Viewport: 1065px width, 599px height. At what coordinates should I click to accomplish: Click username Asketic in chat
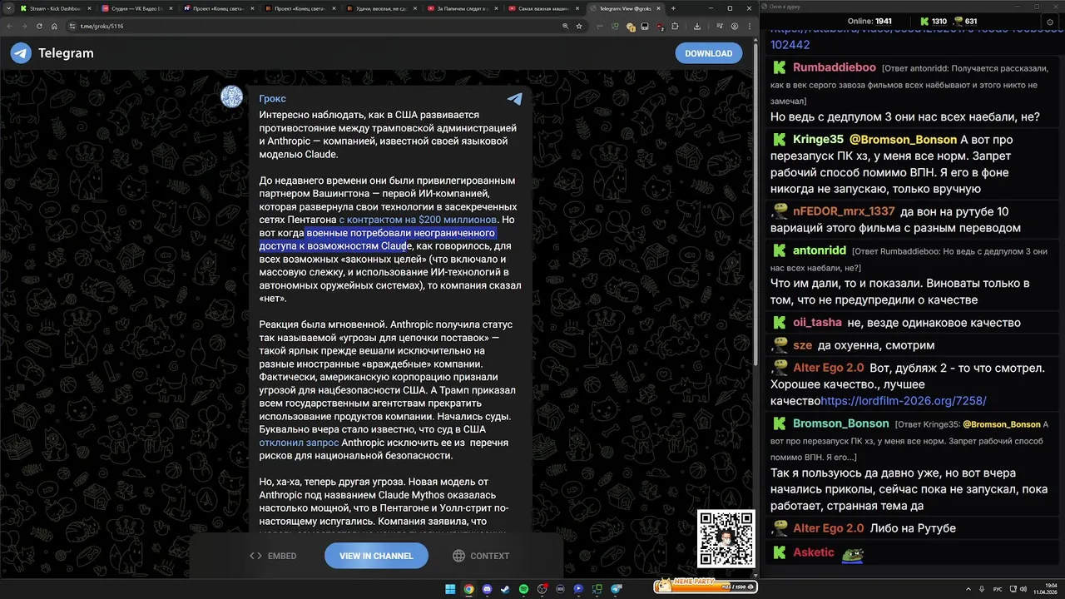[x=814, y=552]
